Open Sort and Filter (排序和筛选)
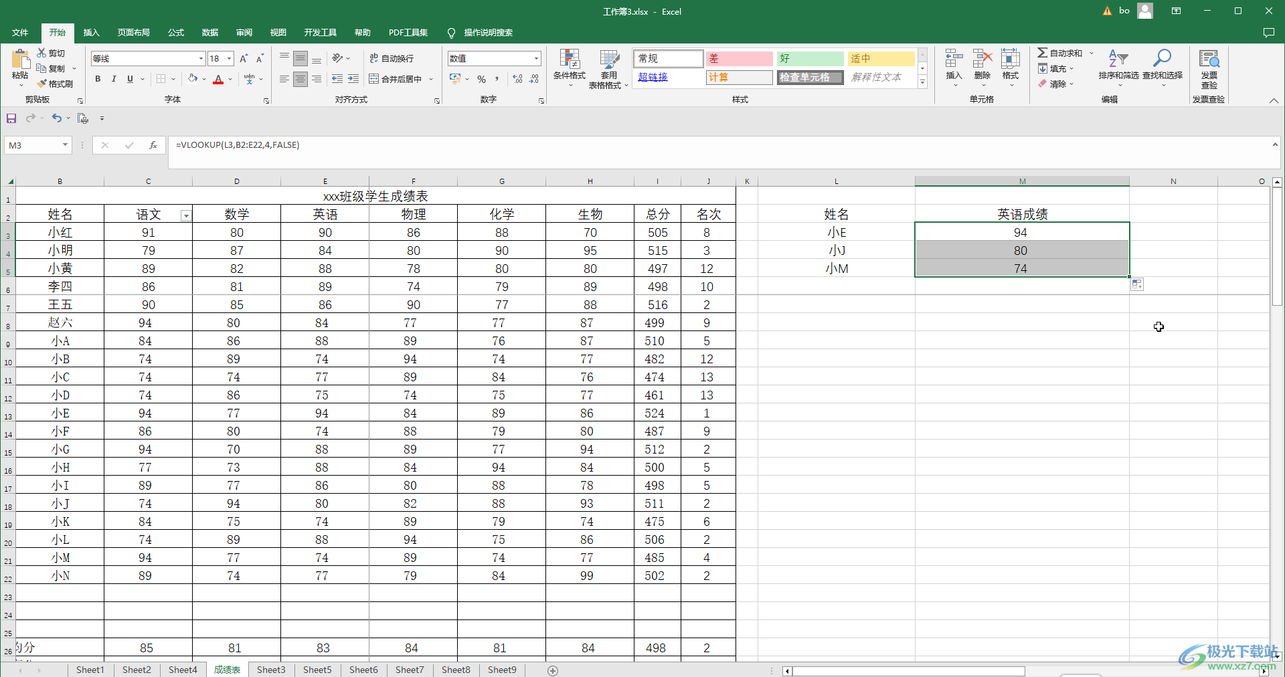Image resolution: width=1285 pixels, height=677 pixels. [x=1118, y=67]
